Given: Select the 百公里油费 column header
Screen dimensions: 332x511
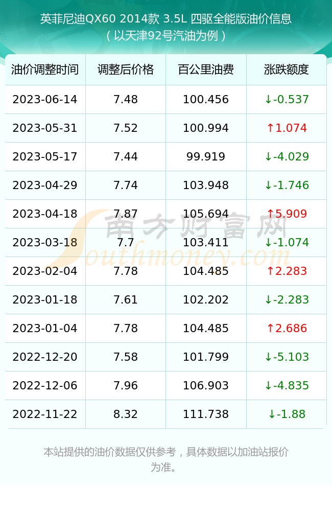Looking at the screenshot, I should coord(206,69).
